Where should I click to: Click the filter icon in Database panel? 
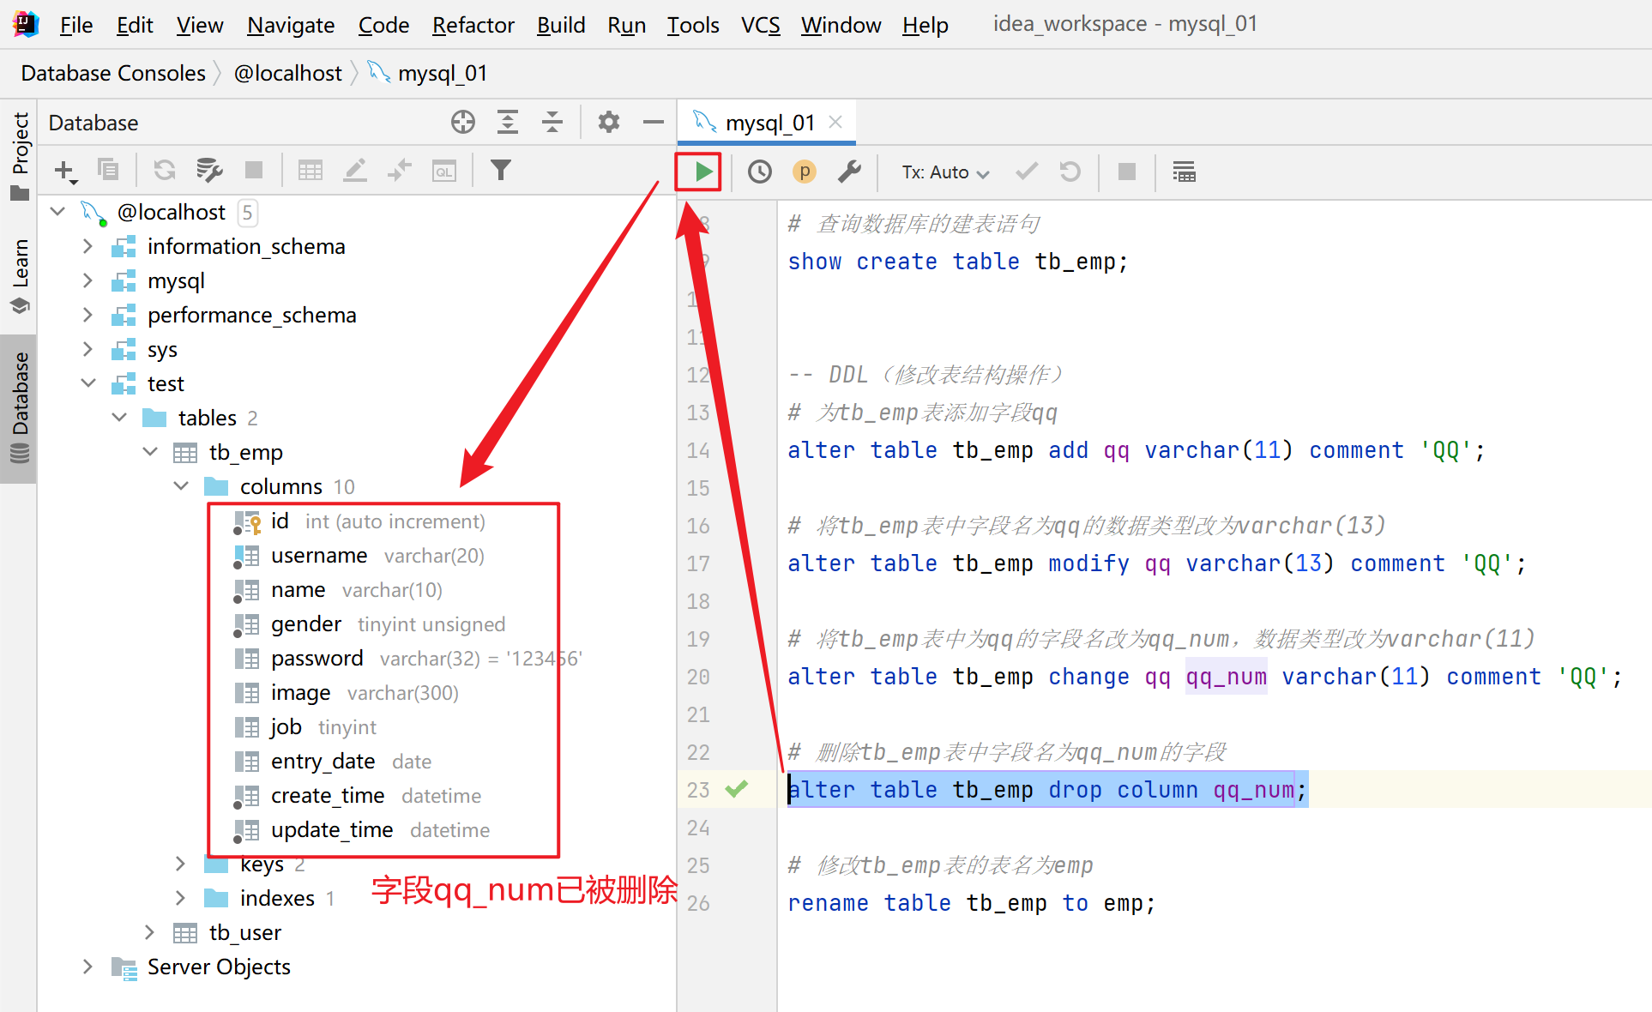(497, 170)
